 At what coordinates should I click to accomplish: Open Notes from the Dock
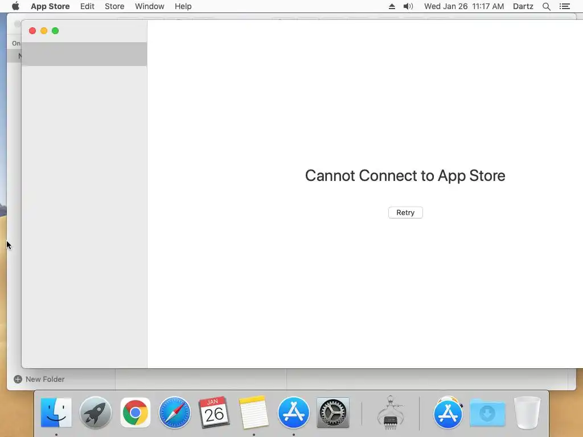254,413
